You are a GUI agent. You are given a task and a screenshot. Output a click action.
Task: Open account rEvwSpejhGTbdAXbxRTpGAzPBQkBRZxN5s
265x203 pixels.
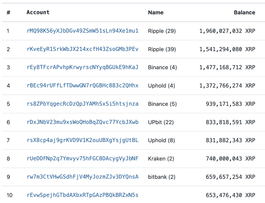pos(83,195)
